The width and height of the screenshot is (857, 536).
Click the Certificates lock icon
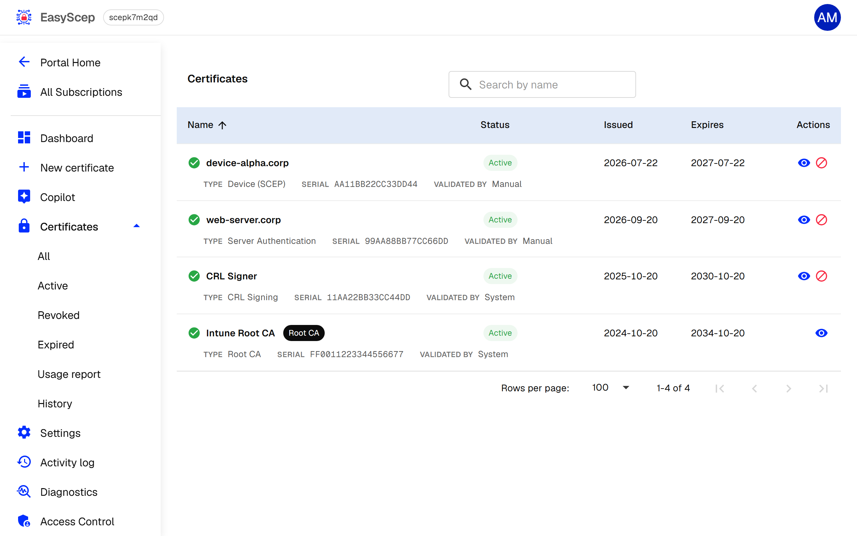click(24, 226)
